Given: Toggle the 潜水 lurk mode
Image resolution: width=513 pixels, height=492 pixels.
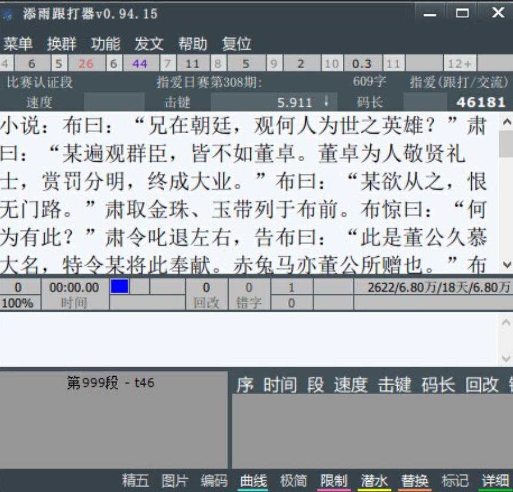Looking at the screenshot, I should (374, 481).
